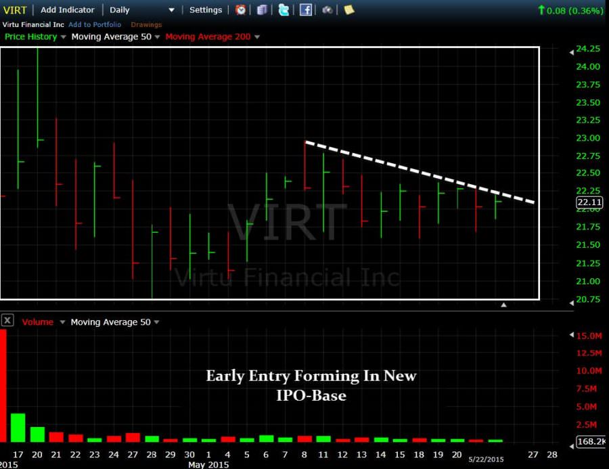Close the Volume panel with the X
Screen dimensions: 609x469
7,320
